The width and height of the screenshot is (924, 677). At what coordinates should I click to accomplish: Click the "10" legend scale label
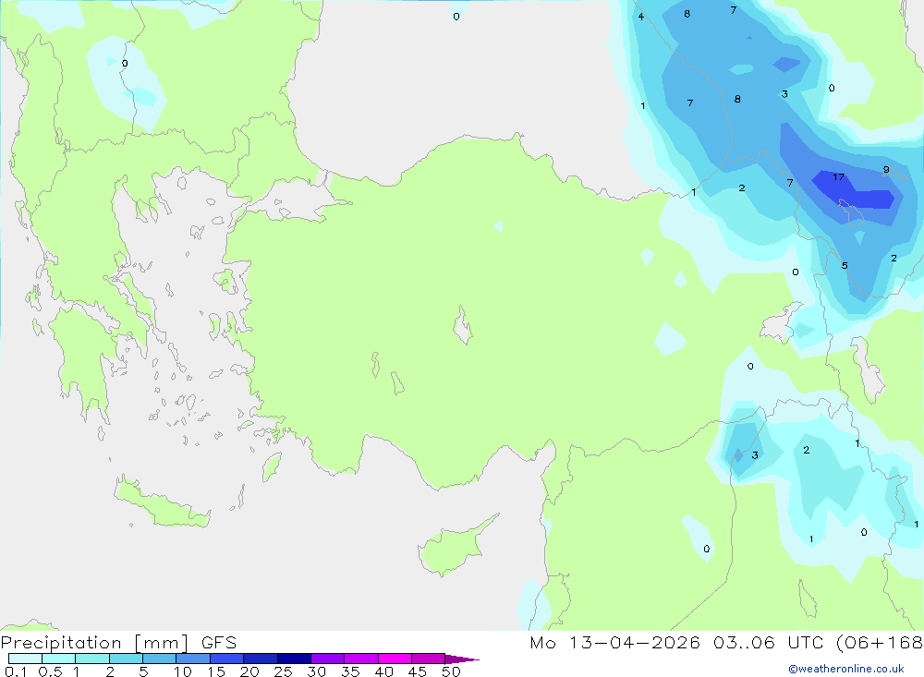coord(183,671)
